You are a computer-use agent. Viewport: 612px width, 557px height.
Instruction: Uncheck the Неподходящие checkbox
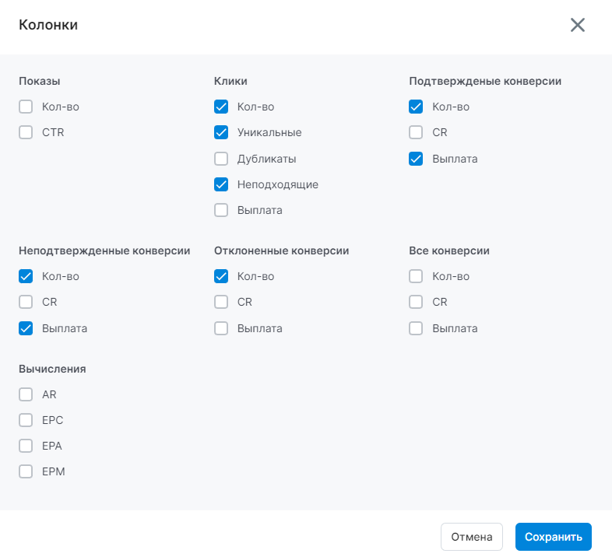click(221, 184)
